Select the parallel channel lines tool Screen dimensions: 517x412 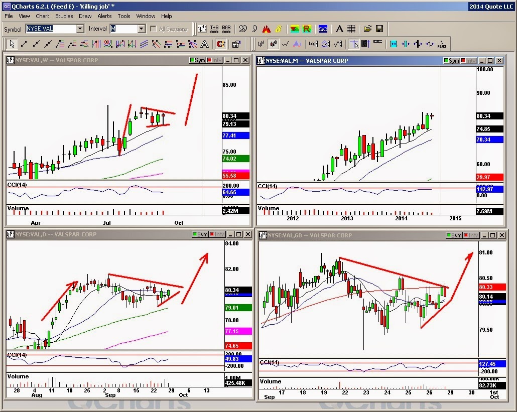(x=144, y=44)
